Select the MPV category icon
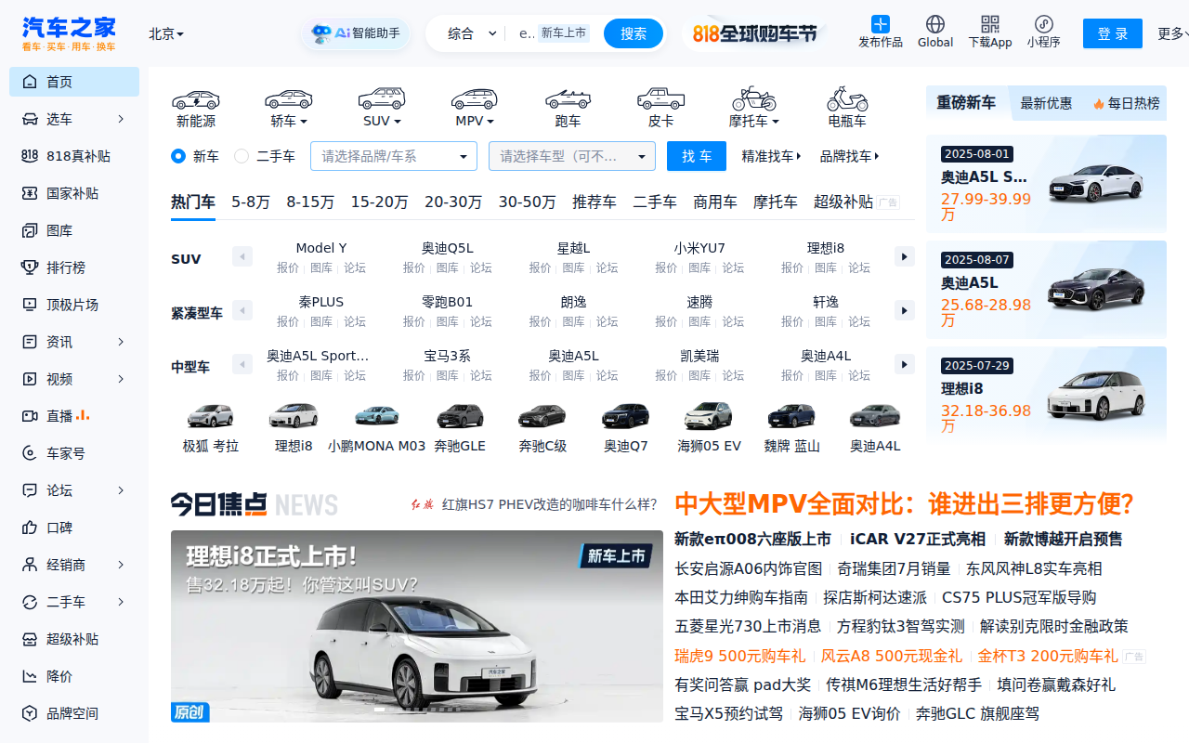1189x743 pixels. [x=475, y=99]
